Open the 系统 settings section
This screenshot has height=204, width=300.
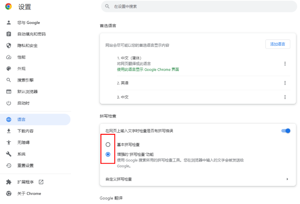click(x=35, y=154)
